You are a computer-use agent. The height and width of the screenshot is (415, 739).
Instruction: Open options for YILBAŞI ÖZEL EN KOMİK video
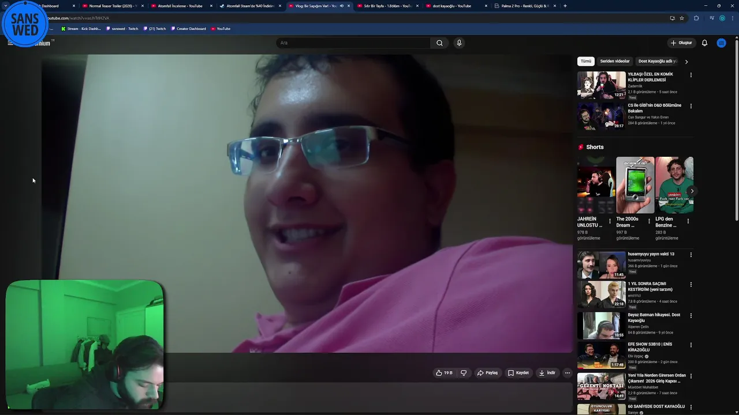(x=691, y=75)
